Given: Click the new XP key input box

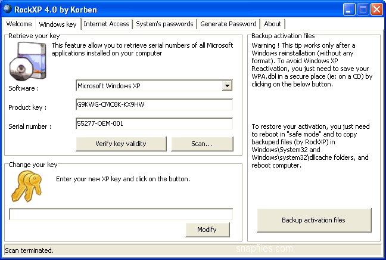Looking at the screenshot, I should [121, 214].
